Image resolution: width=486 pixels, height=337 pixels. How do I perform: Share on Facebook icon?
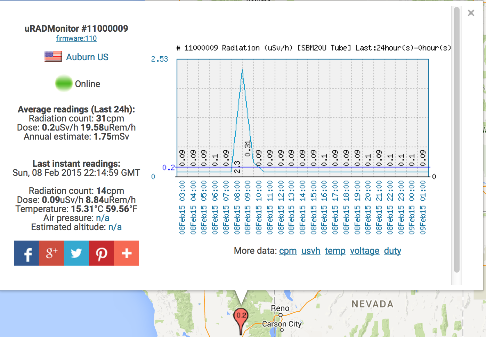[26, 253]
